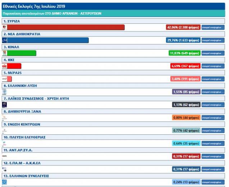The image size is (229, 187).
Task: Open candidate crosses button for ΠΛΕΥΣΗ ΕΛΕΥΘΕΡΙΑΣ
Action: 213,143
